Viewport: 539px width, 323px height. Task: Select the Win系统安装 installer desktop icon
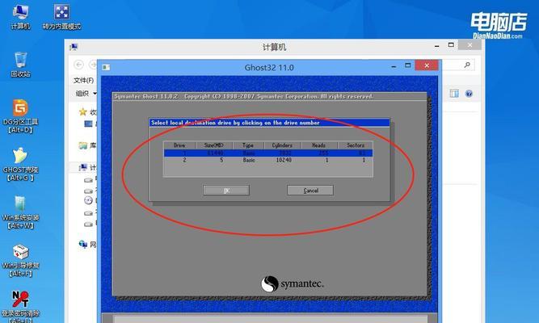pyautogui.click(x=21, y=212)
